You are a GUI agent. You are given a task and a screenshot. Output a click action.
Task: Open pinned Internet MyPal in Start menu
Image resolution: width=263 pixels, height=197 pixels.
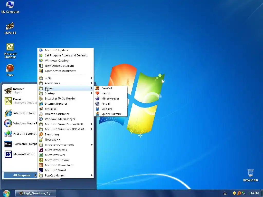(x=20, y=91)
